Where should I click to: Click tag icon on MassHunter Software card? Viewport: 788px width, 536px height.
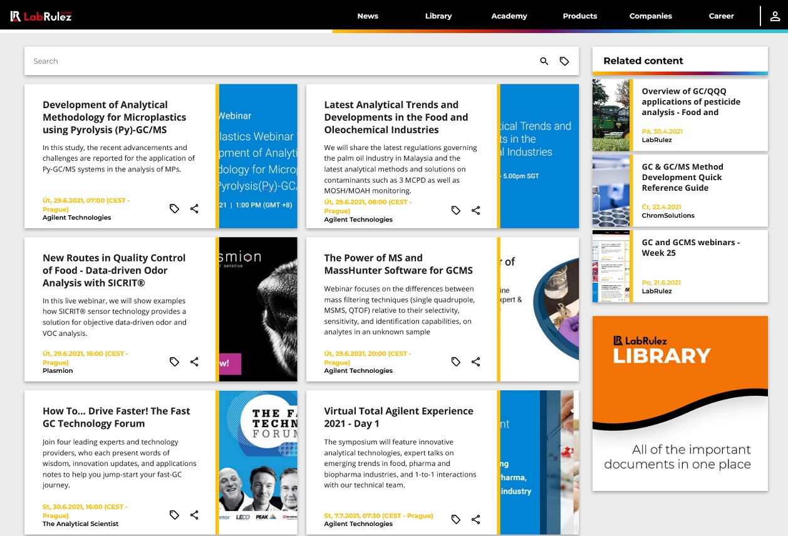[x=456, y=362]
